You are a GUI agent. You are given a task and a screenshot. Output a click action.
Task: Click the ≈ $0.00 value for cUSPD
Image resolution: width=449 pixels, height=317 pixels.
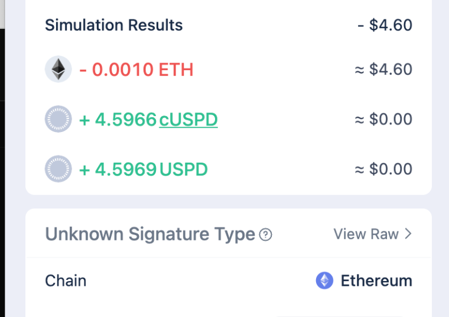coord(383,120)
